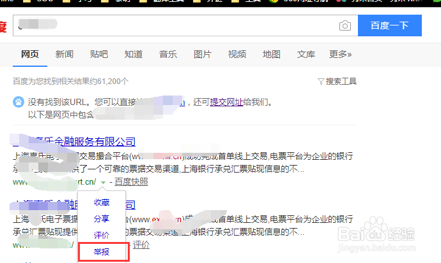
Task: Click the Baidu logo beside search box
Action: click(x=3, y=27)
